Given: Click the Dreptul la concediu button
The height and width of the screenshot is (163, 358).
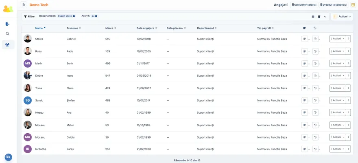Looking at the screenshot, I should [x=333, y=5].
